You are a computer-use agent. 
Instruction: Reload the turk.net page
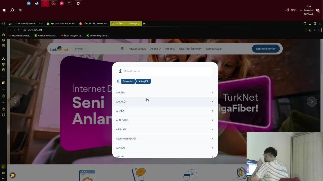pos(19,30)
